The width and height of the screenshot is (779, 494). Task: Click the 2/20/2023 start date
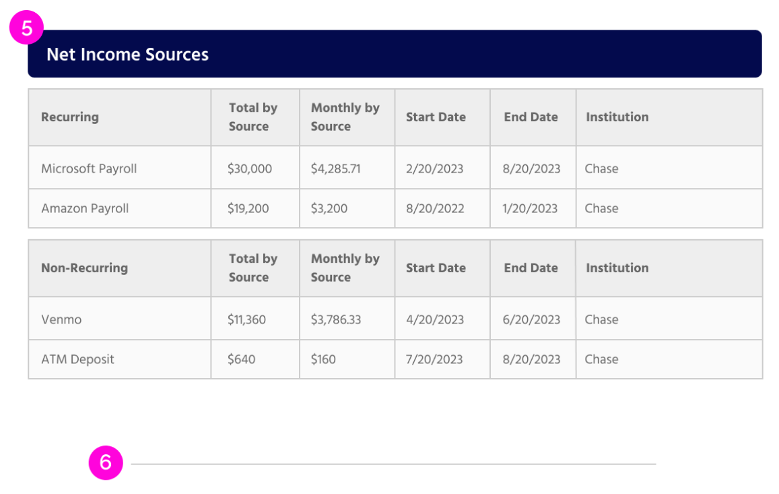point(434,168)
